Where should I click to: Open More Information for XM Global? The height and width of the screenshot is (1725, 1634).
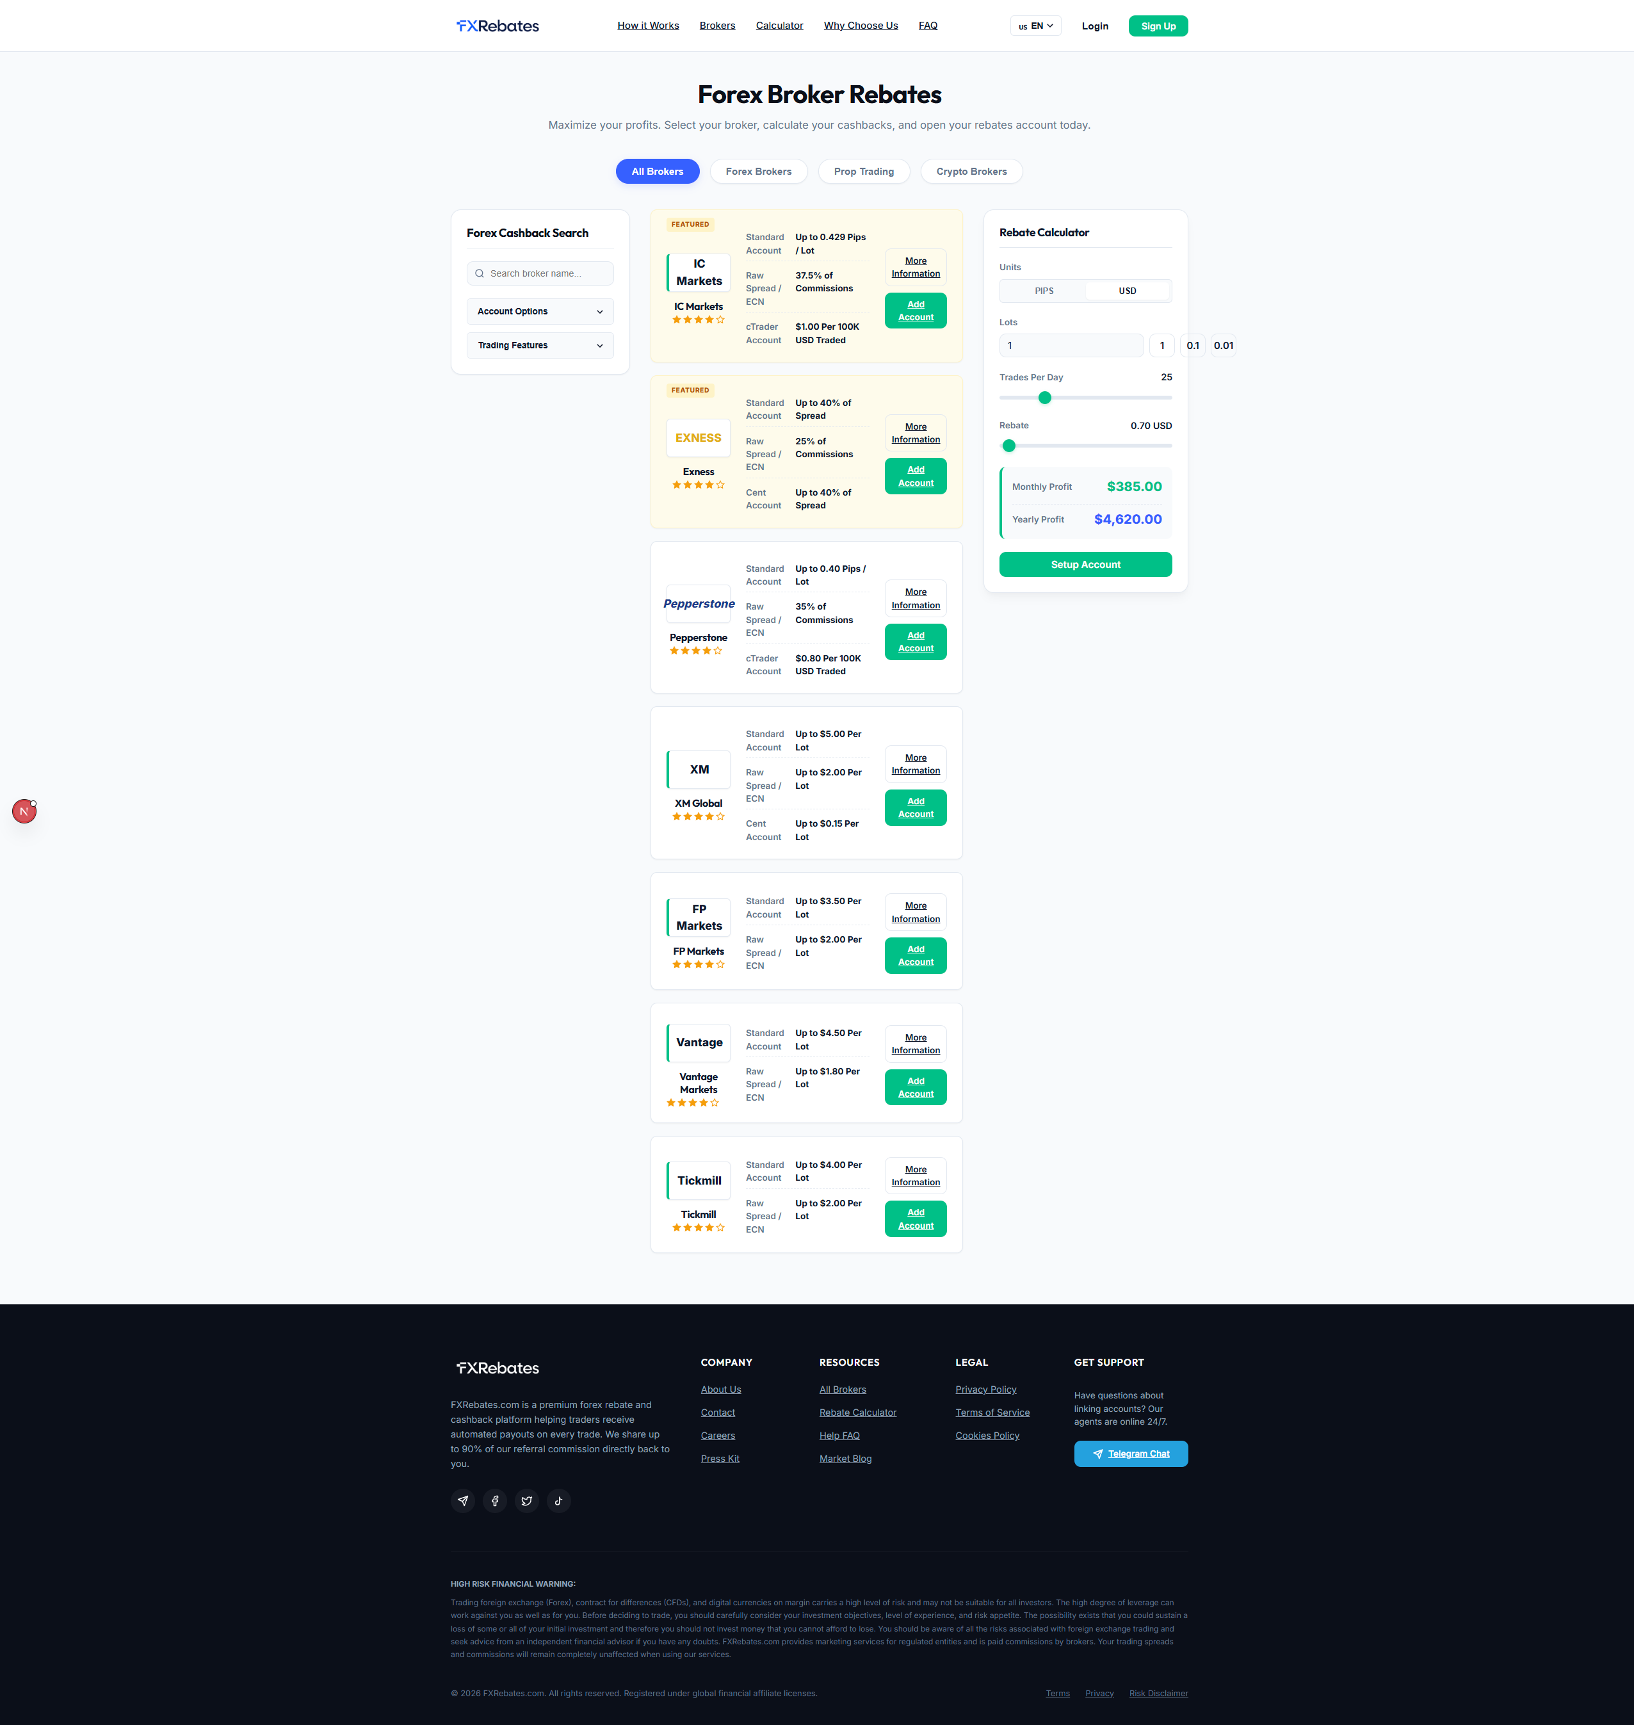point(916,764)
